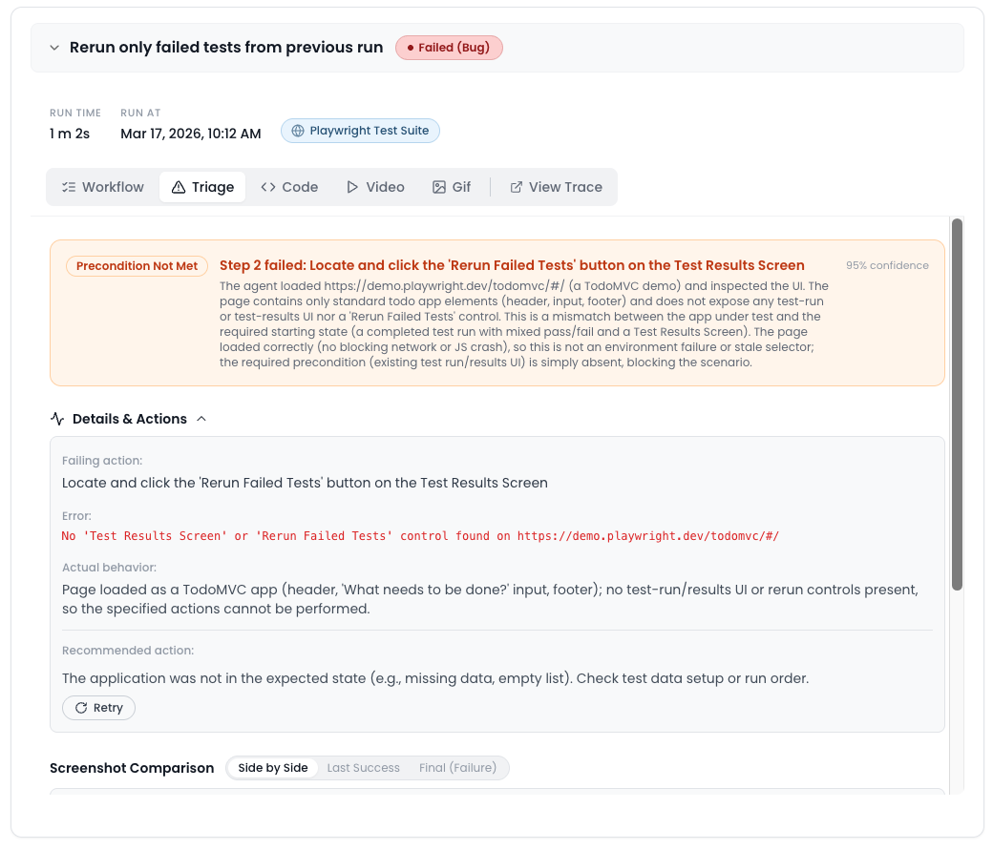Screen dimensions: 993x850
Task: Switch to the Code tab
Action: 289,187
